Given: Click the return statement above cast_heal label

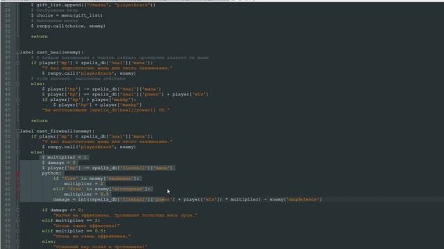Looking at the screenshot, I should [40, 37].
